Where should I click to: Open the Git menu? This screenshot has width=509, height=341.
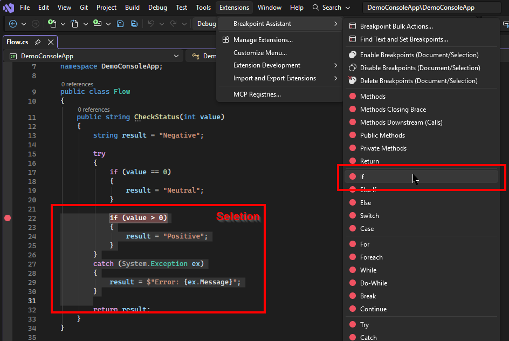tap(84, 8)
